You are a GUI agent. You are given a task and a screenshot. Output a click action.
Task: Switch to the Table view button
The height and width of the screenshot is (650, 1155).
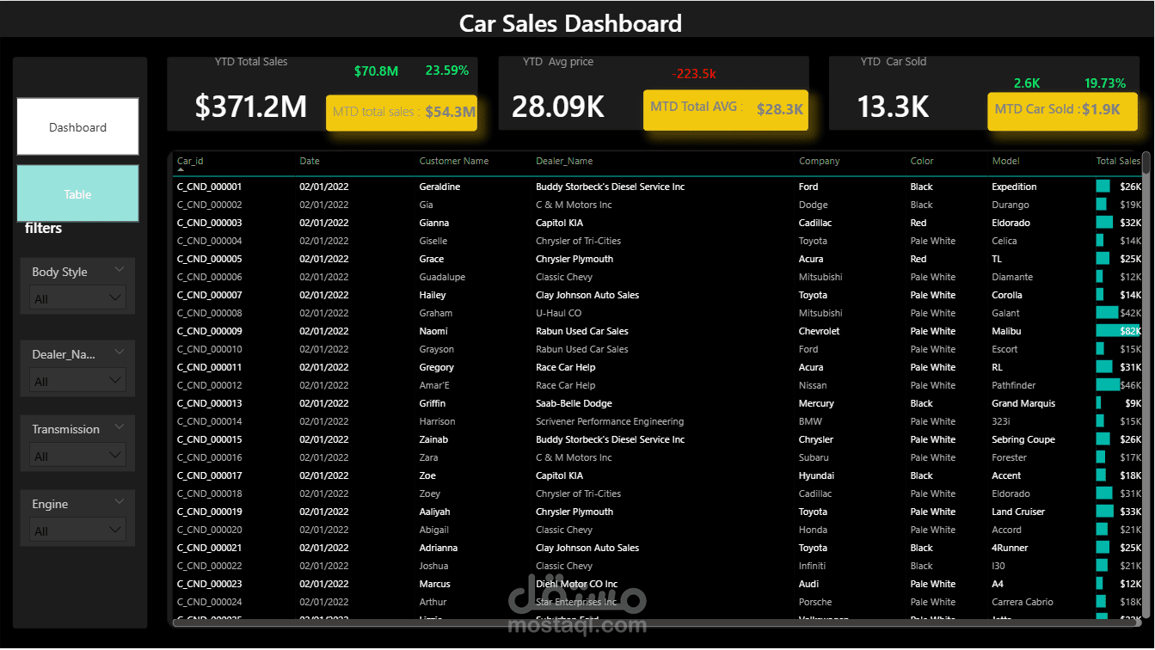point(77,193)
